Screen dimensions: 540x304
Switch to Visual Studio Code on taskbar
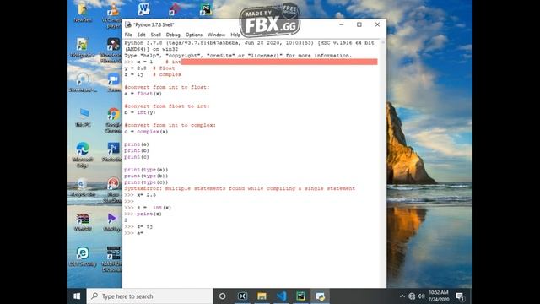tap(281, 296)
